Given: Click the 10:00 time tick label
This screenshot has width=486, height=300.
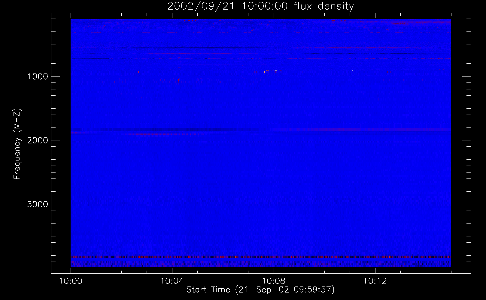Looking at the screenshot, I should [x=71, y=281].
